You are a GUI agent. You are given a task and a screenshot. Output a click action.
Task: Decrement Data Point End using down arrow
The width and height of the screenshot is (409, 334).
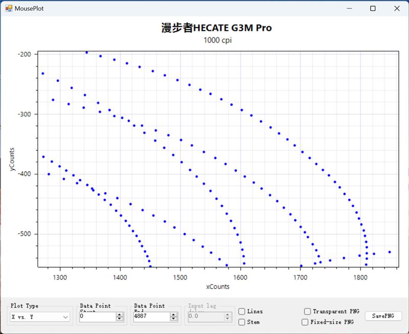(x=174, y=319)
